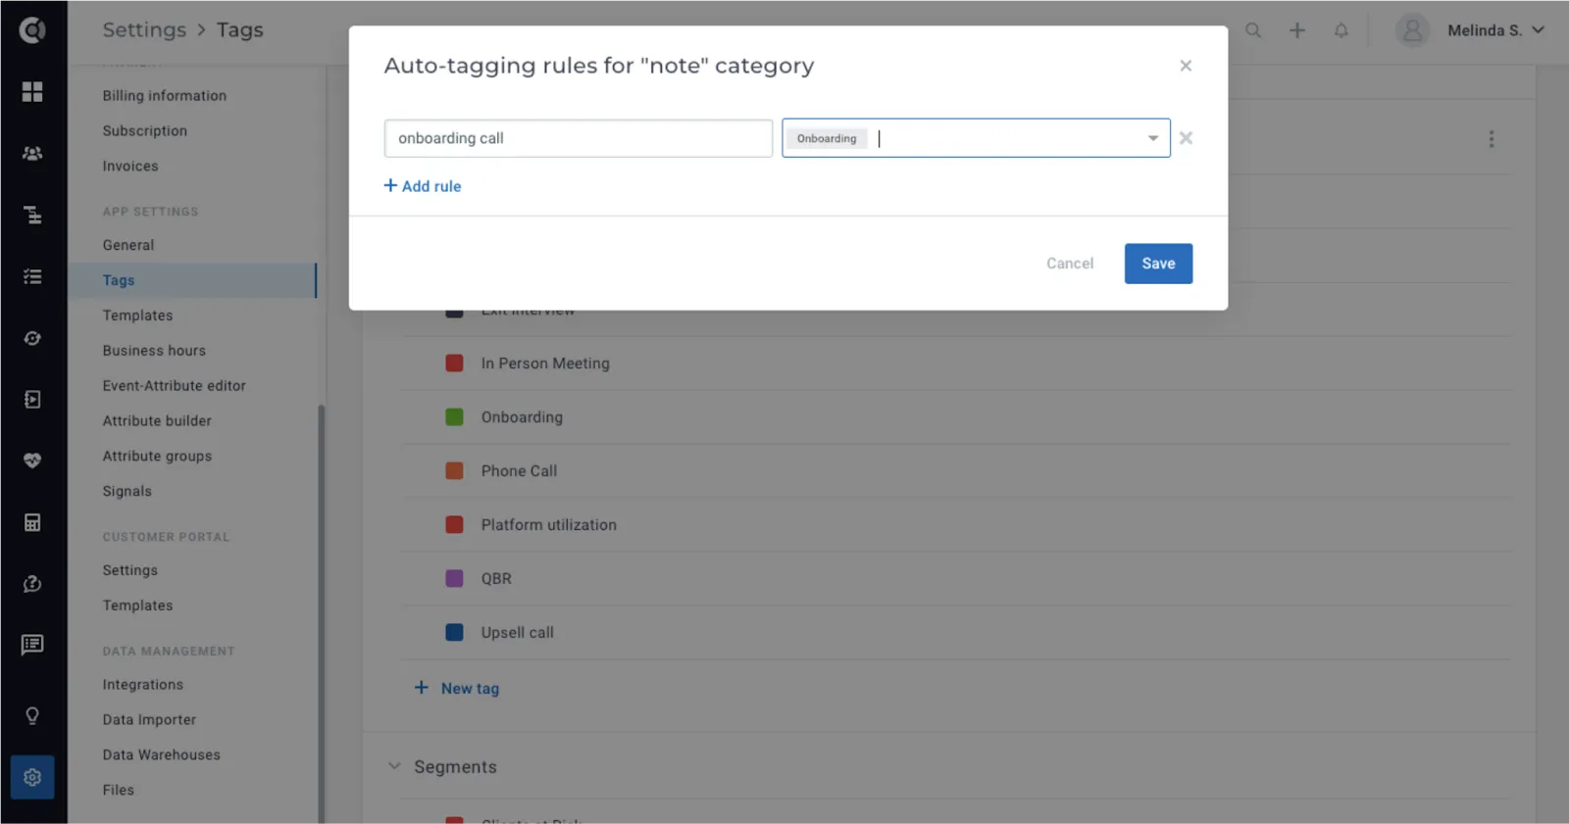Click the purple QBR color swatch
The width and height of the screenshot is (1569, 824).
(x=454, y=578)
